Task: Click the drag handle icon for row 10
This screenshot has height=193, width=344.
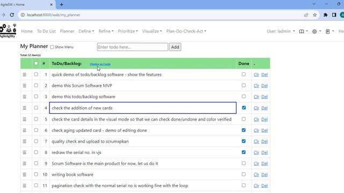Action: [25, 175]
